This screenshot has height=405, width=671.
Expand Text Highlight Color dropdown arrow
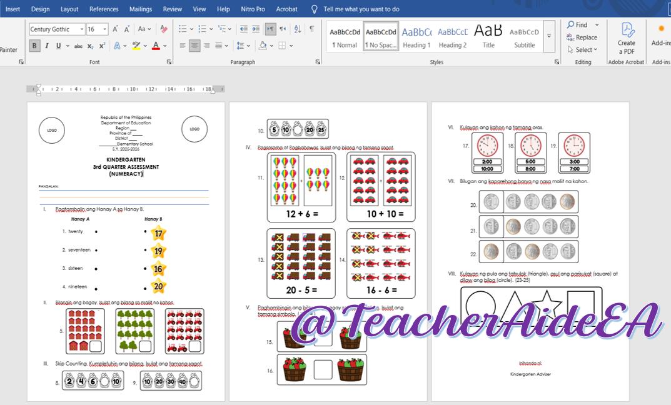pyautogui.click(x=145, y=46)
